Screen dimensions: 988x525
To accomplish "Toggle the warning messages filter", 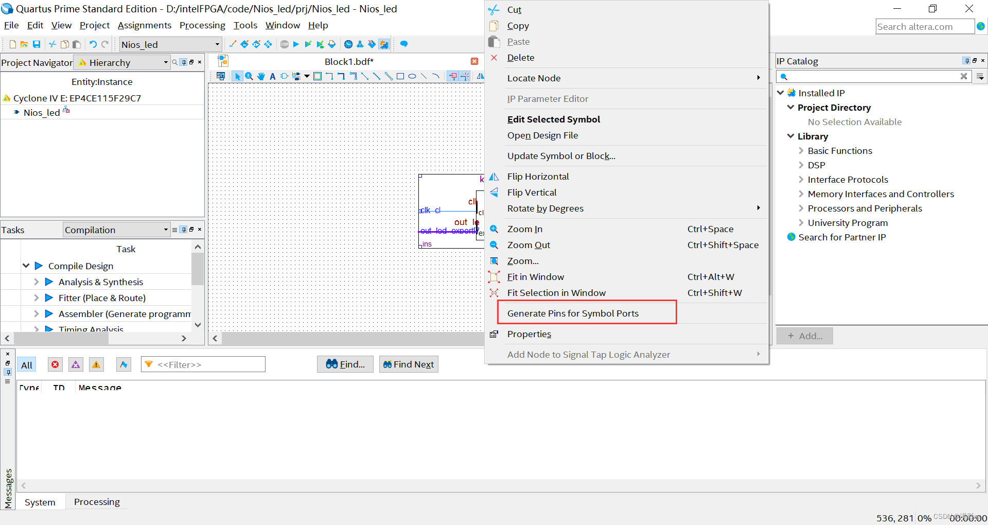I will coord(96,364).
